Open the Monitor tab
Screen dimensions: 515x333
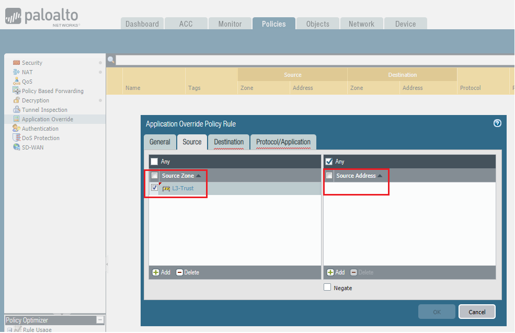coord(230,24)
